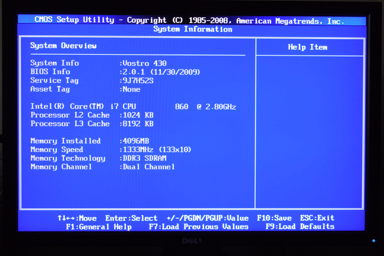Click the monitor's blue power LED button
Image resolution: width=384 pixels, height=256 pixels.
(x=374, y=241)
